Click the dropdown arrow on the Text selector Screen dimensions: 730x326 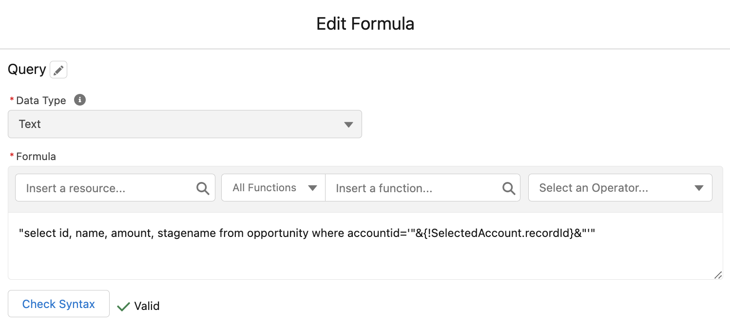(348, 124)
